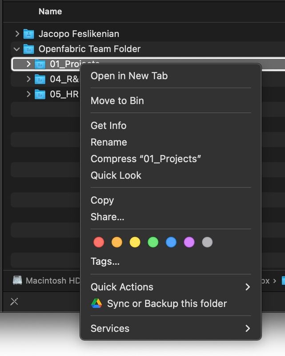Select Move to Bin

click(117, 101)
